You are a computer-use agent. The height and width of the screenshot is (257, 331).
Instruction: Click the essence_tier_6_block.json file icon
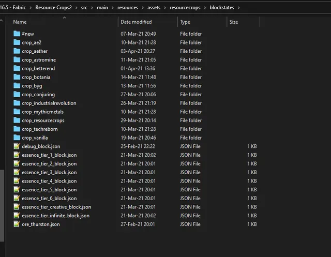click(17, 198)
